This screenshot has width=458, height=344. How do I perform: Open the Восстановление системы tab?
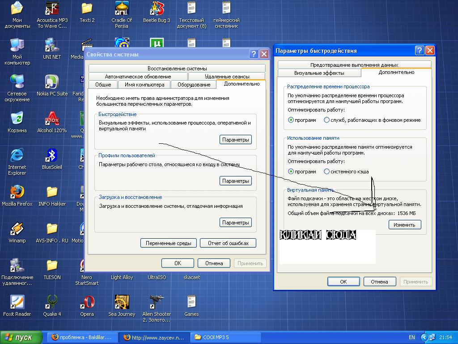pos(177,69)
